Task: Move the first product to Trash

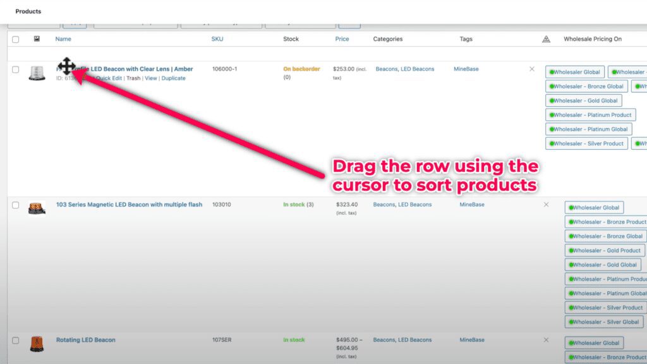Action: pos(133,78)
